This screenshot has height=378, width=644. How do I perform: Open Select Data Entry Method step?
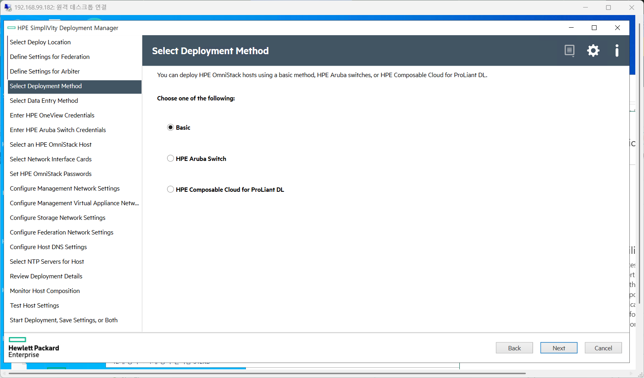[75, 101]
